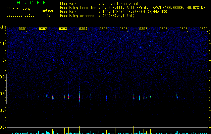211x134 pixels.
Task: Click the 1.1 kHz axis label
Action: [x=3, y=44]
